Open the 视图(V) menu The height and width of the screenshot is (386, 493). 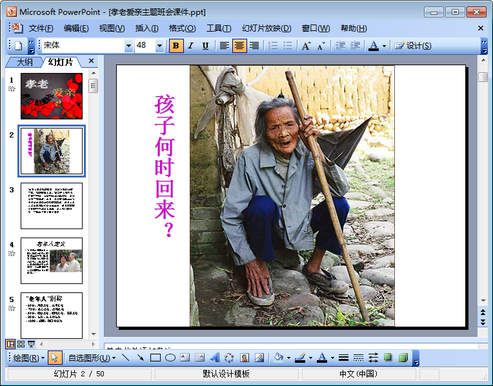point(112,28)
